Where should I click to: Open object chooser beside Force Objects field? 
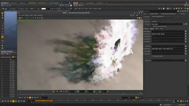coord(186,34)
